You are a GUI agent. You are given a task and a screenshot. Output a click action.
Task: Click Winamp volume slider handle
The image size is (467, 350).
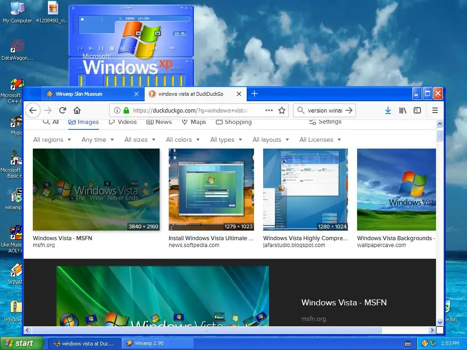tap(139, 33)
